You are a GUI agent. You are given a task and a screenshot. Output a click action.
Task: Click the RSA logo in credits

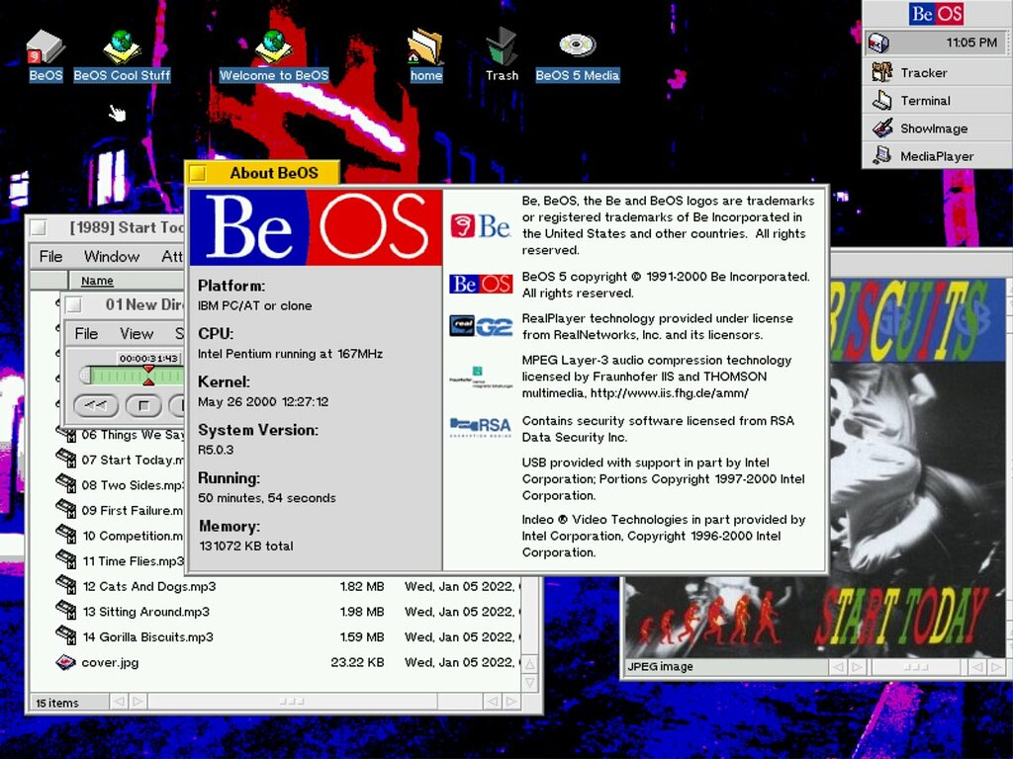[x=481, y=427]
